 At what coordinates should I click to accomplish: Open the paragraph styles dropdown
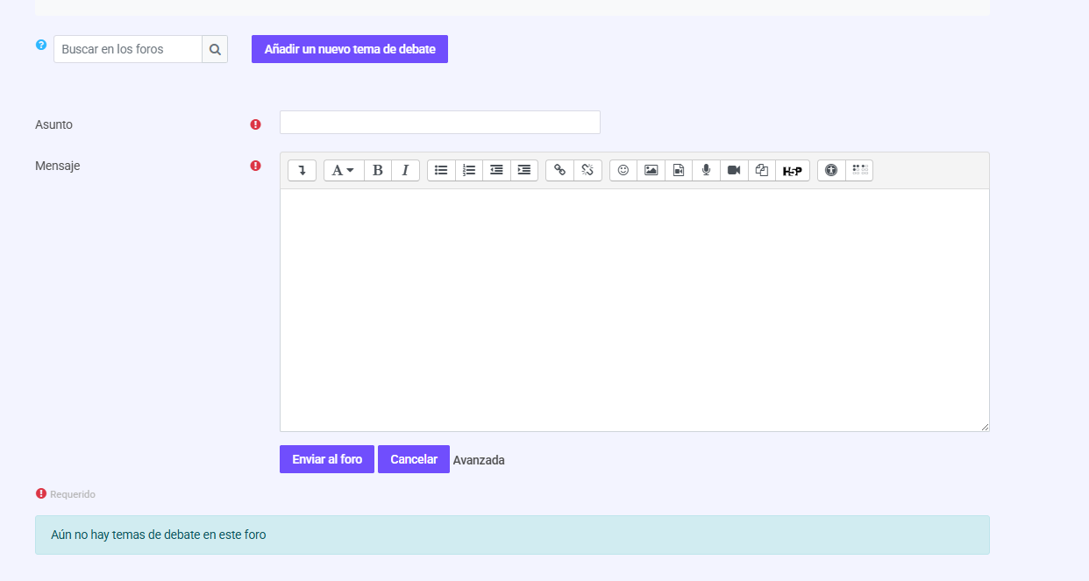(x=343, y=170)
